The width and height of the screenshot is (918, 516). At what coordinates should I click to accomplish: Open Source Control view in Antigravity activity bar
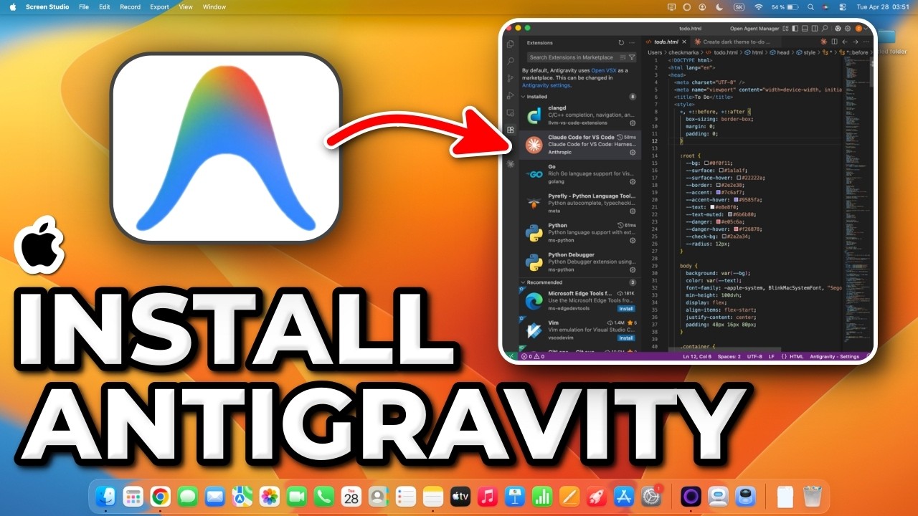pyautogui.click(x=511, y=78)
